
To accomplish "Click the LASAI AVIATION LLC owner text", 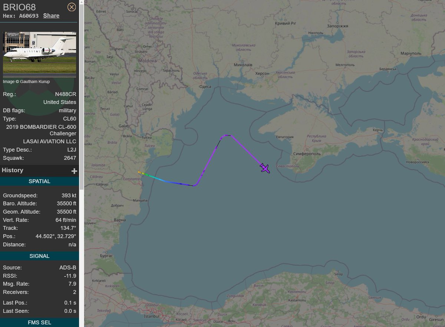I will pos(50,141).
